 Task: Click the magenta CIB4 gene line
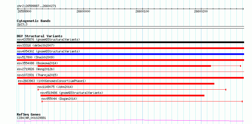pos(130,121)
